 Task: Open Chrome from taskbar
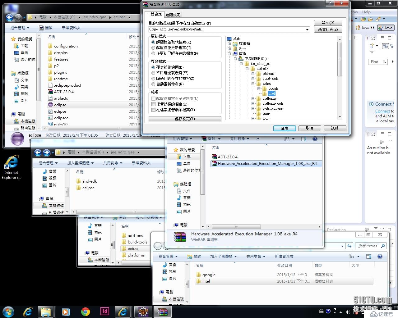[x=86, y=311]
